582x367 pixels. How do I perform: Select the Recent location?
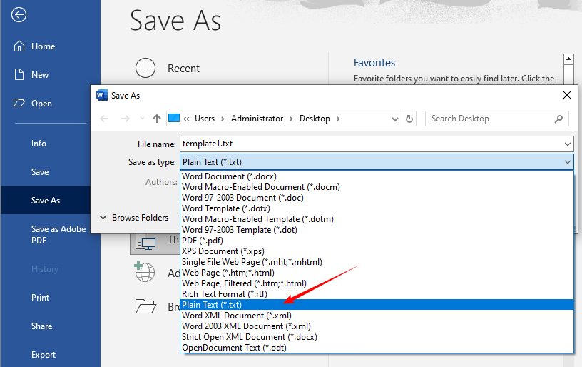(183, 69)
